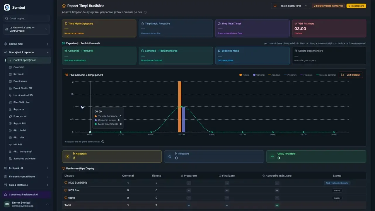This screenshot has width=375, height=211.
Task: Expand the Spațiul meu section
Action: pyautogui.click(x=27, y=44)
